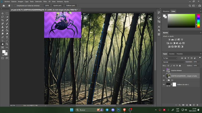Open the Hand tool preset picker arrow
Viewport: 202px width, 113px height.
[x=12, y=6]
